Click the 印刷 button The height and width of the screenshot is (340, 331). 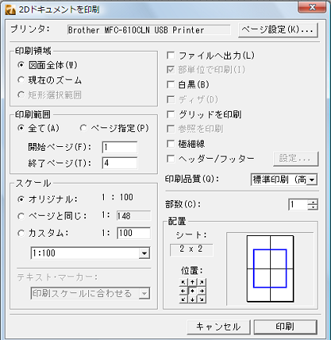pos(285,327)
